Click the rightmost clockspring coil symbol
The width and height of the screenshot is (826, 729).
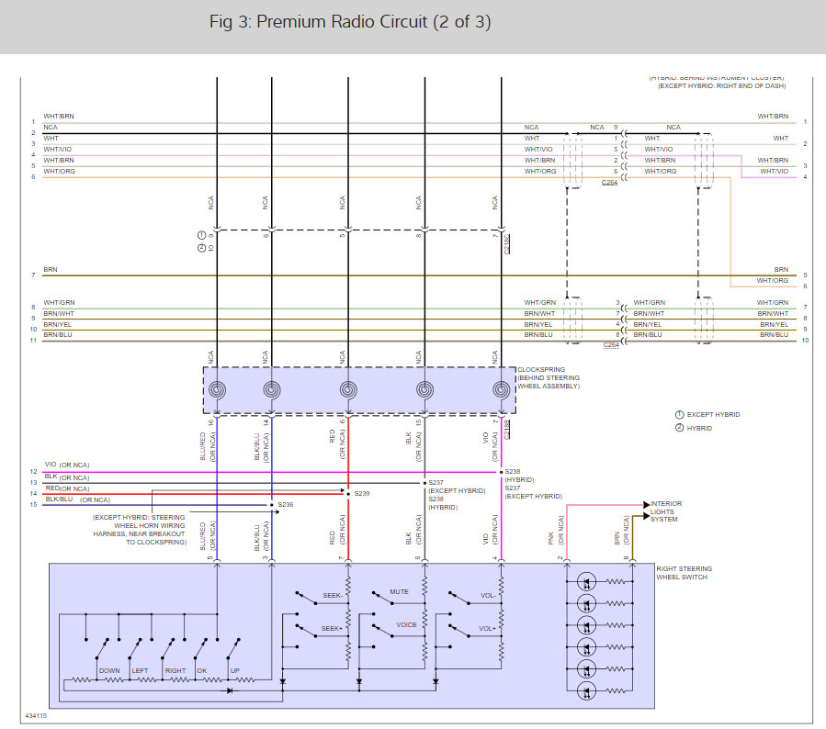point(501,390)
